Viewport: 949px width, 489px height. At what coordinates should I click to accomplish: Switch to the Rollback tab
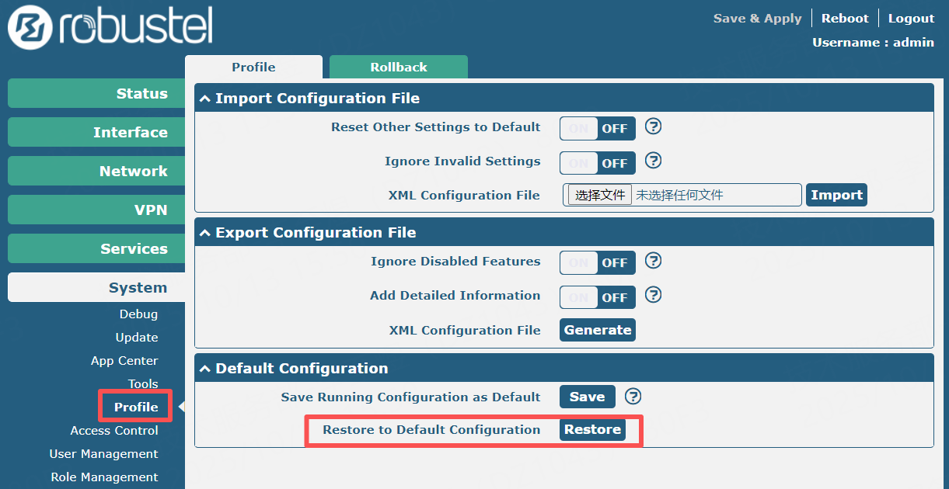click(x=399, y=67)
